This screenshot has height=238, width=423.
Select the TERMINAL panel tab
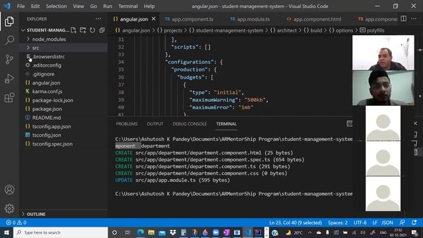tap(226, 124)
